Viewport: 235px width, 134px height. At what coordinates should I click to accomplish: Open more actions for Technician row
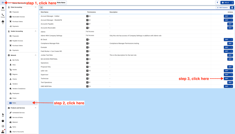coord(231,79)
